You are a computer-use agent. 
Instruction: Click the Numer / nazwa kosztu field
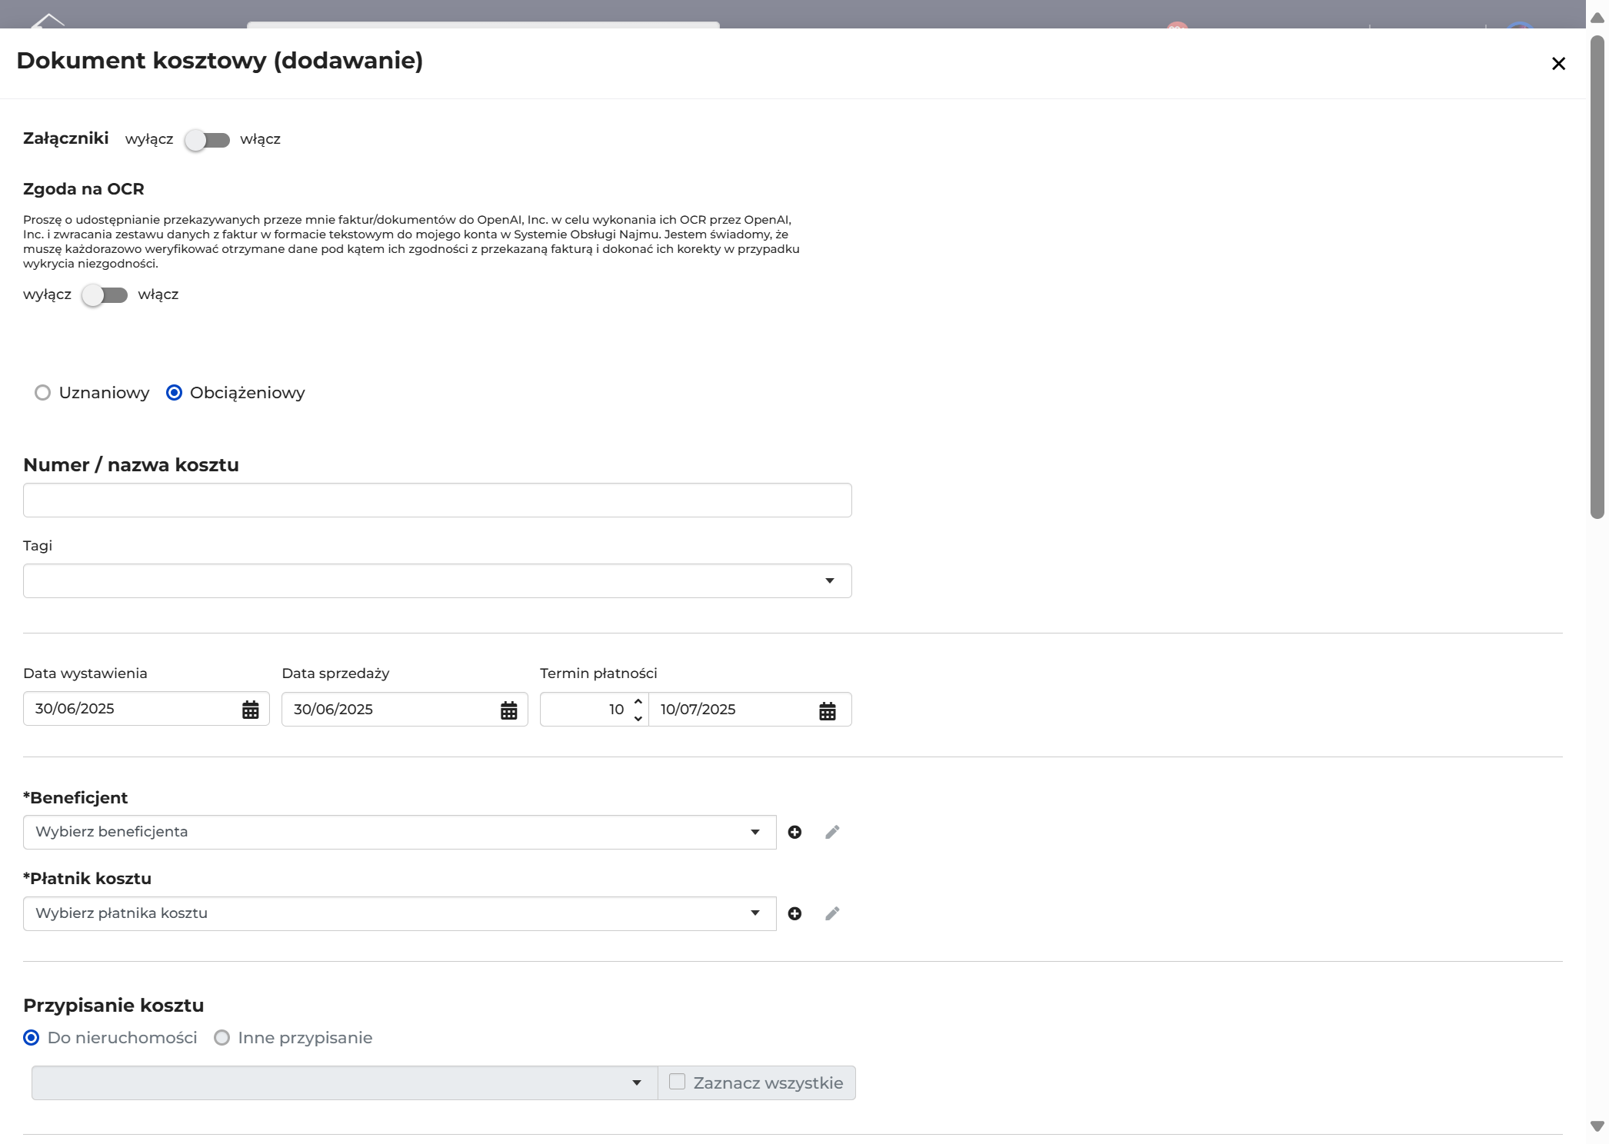[x=438, y=500]
